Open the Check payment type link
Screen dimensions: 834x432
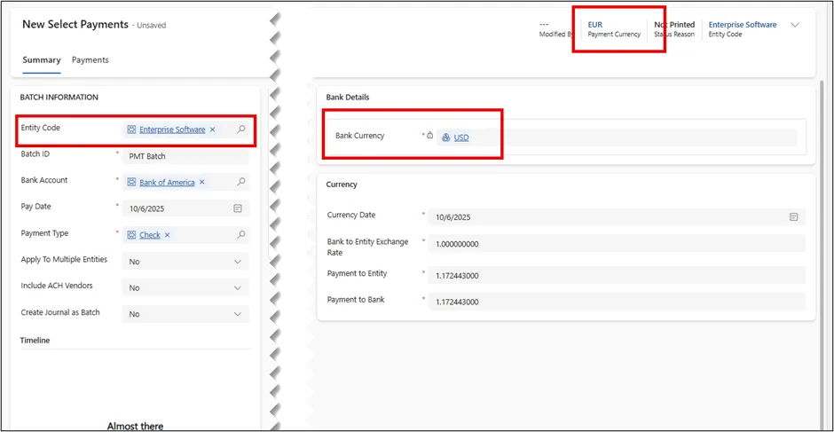click(149, 234)
